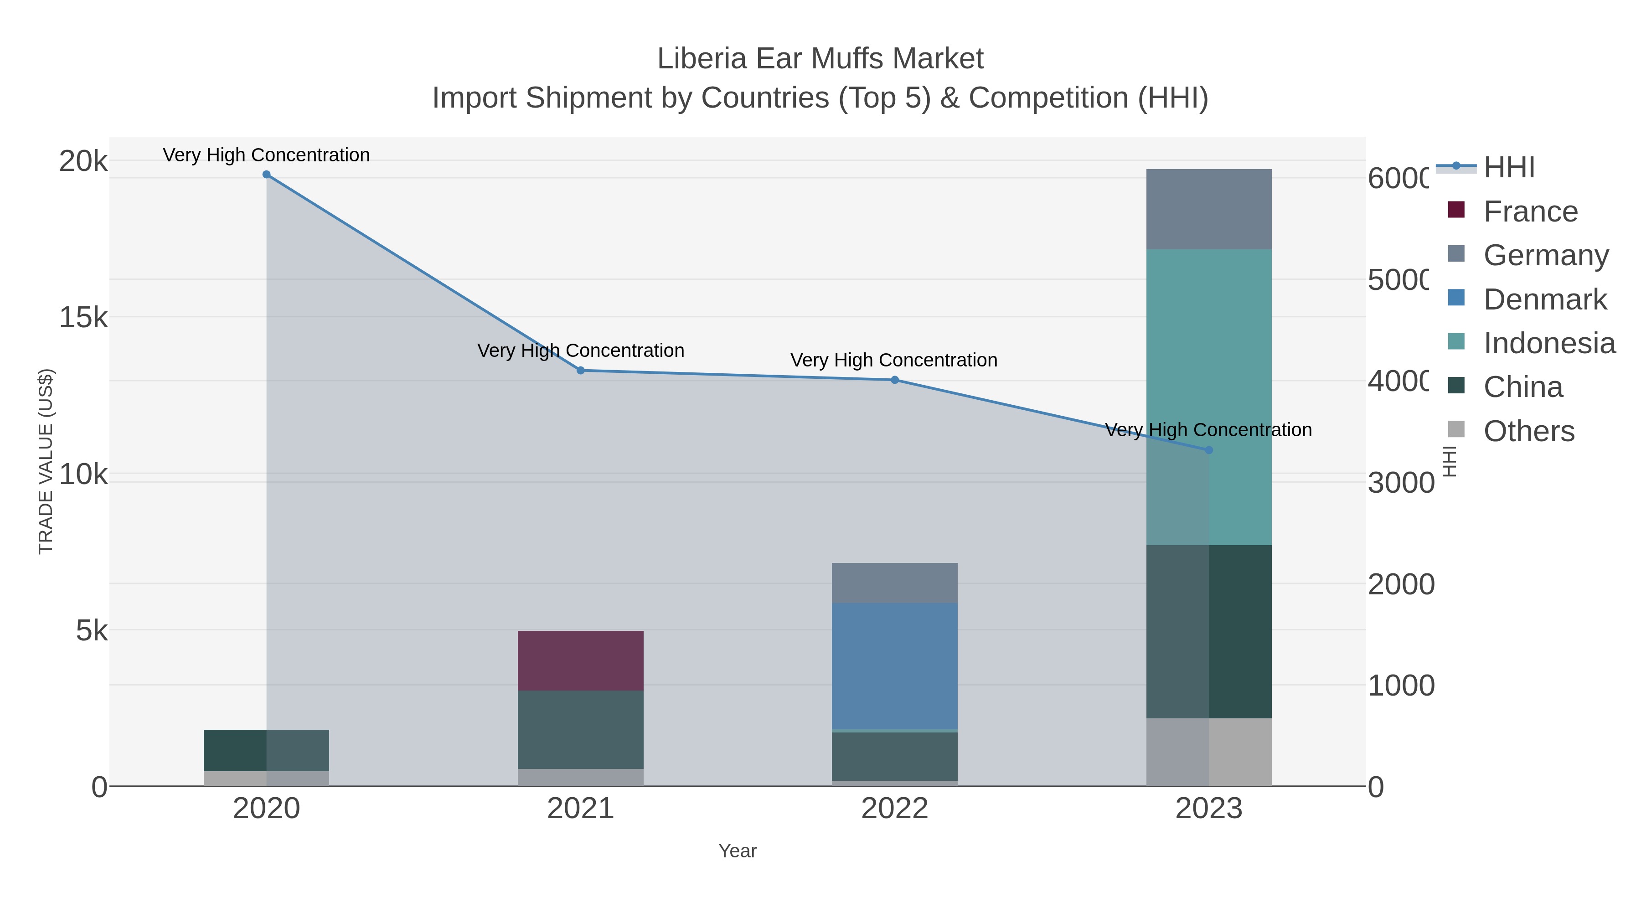Viewport: 1641px width, 923px height.
Task: Click the 3000 HHI axis tick label
Action: pyautogui.click(x=1402, y=483)
